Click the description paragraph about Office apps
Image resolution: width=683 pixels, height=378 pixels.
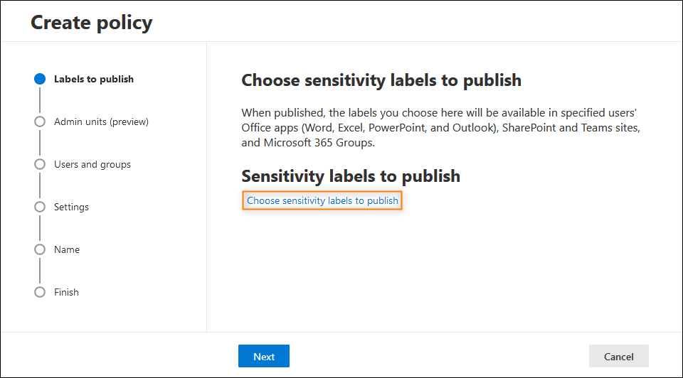point(441,127)
